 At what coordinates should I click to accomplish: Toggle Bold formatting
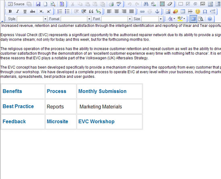click(x=10, y=11)
